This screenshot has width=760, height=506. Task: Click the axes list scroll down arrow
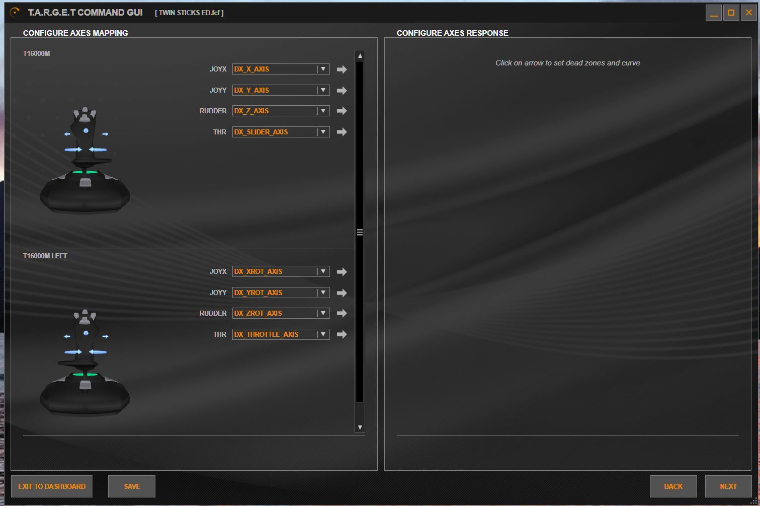[360, 427]
